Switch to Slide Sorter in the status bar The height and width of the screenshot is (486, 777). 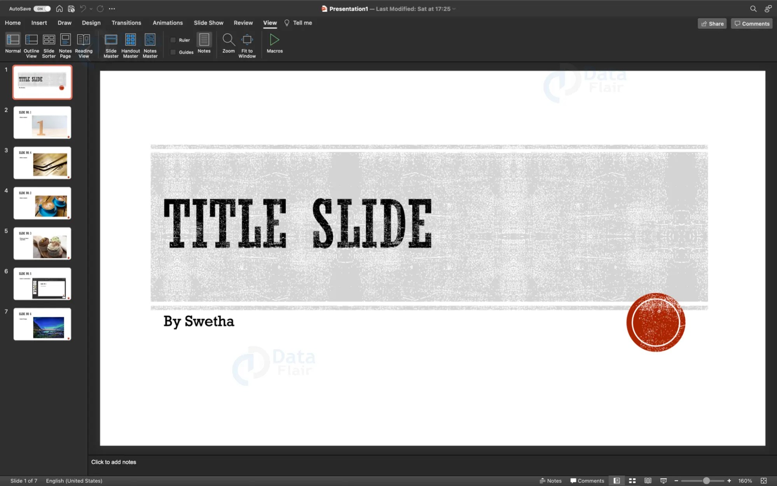coord(632,481)
